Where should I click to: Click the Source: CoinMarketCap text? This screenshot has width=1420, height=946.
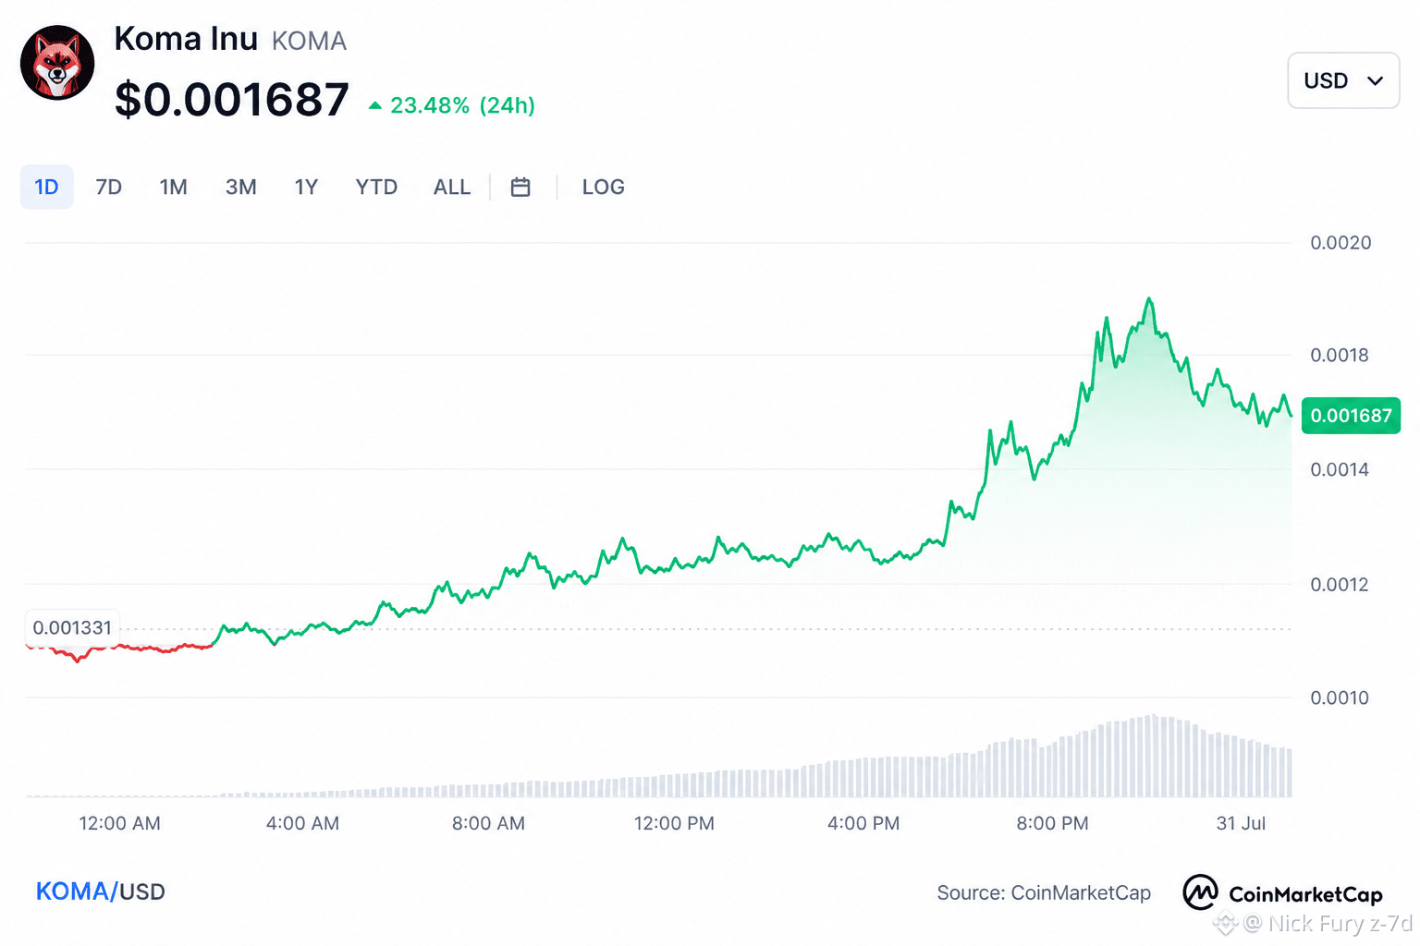tap(1044, 892)
